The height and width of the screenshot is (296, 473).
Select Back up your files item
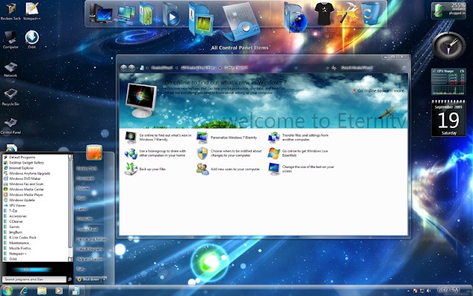point(145,169)
